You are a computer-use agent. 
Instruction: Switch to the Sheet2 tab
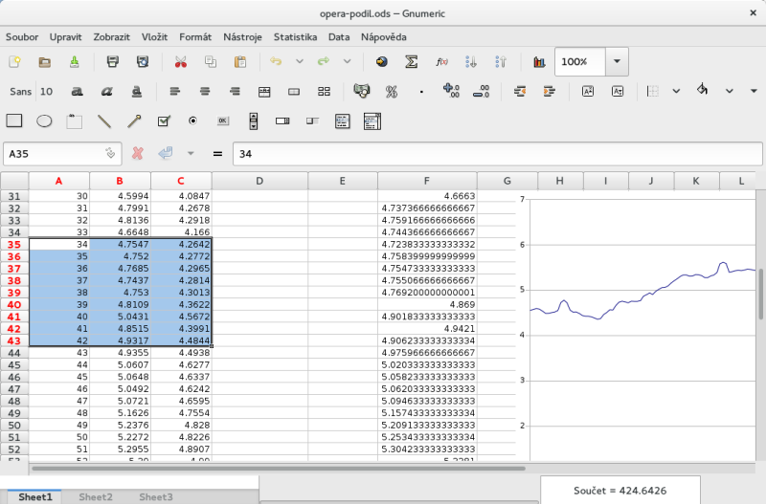96,497
